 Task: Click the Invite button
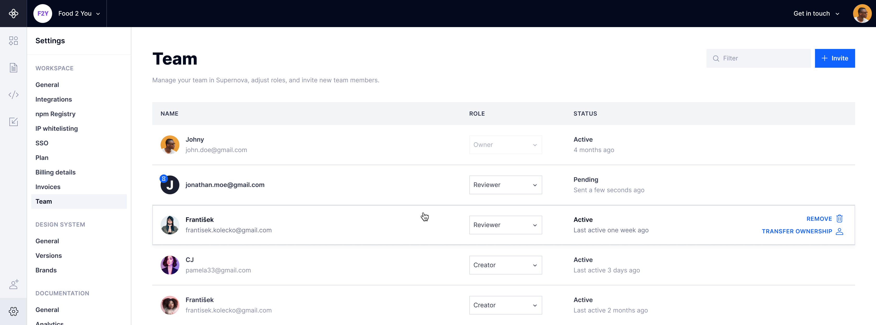tap(835, 58)
